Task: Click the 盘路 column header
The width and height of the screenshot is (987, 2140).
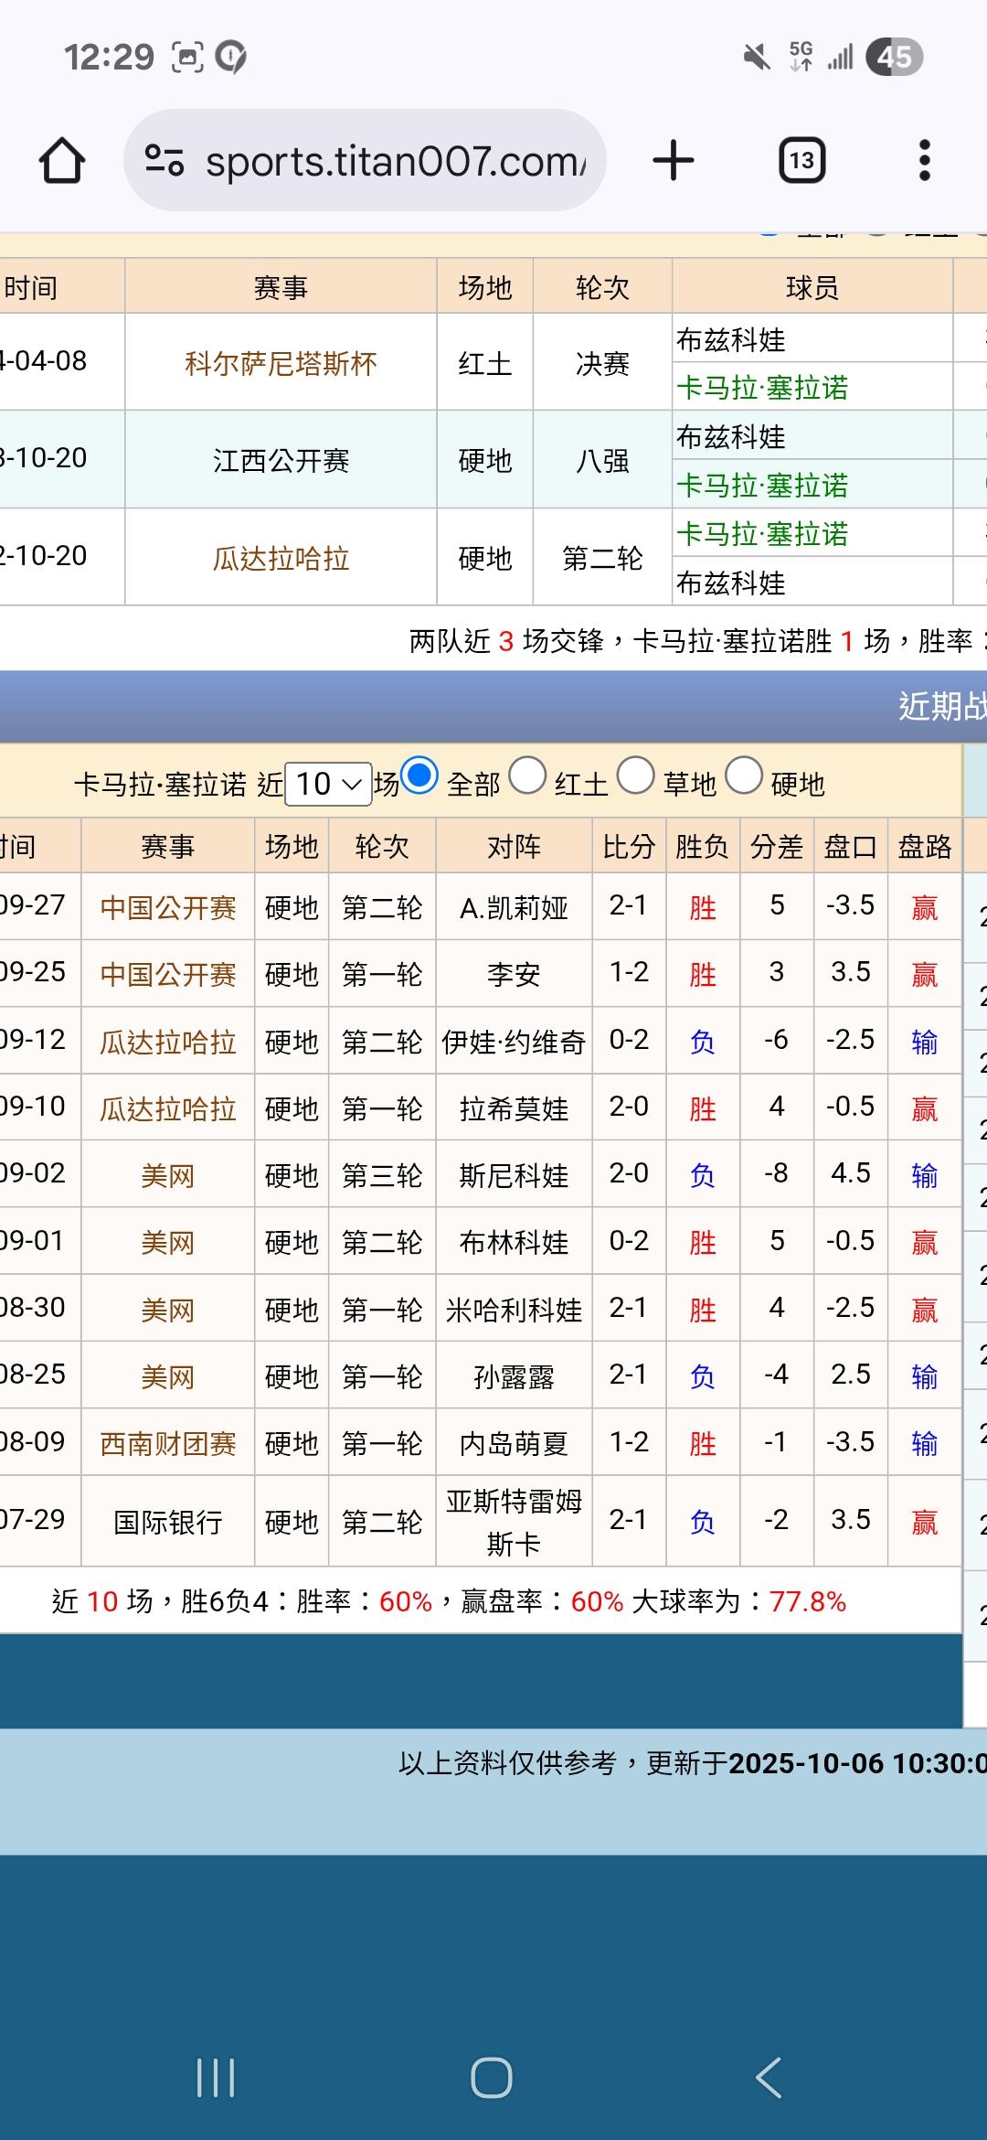Action: pyautogui.click(x=924, y=847)
